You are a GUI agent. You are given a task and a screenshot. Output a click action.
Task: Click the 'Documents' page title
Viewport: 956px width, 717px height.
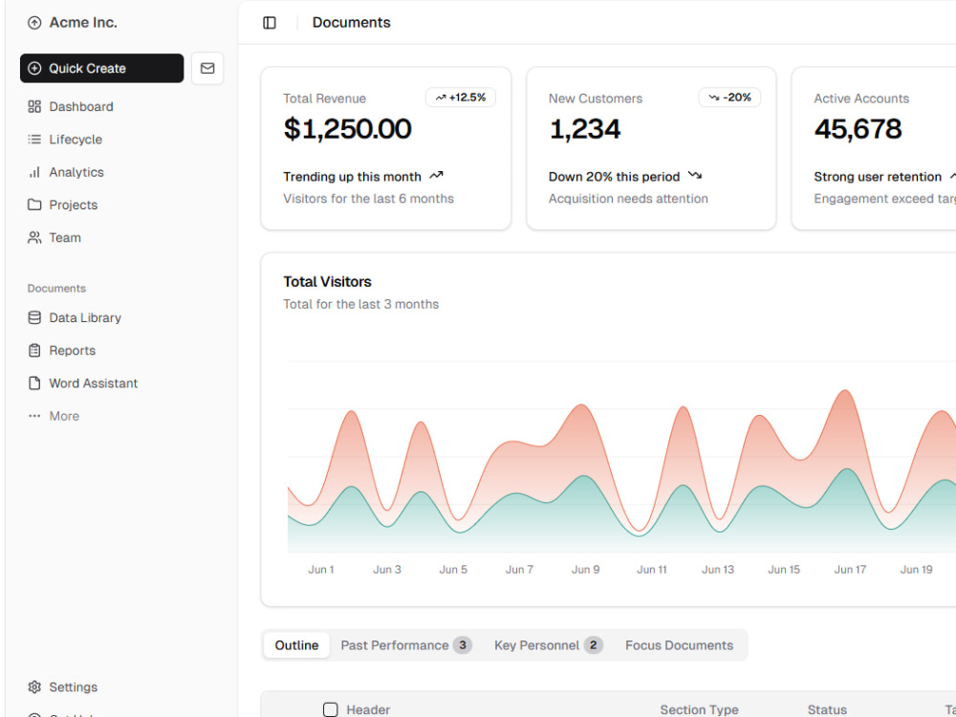point(351,23)
